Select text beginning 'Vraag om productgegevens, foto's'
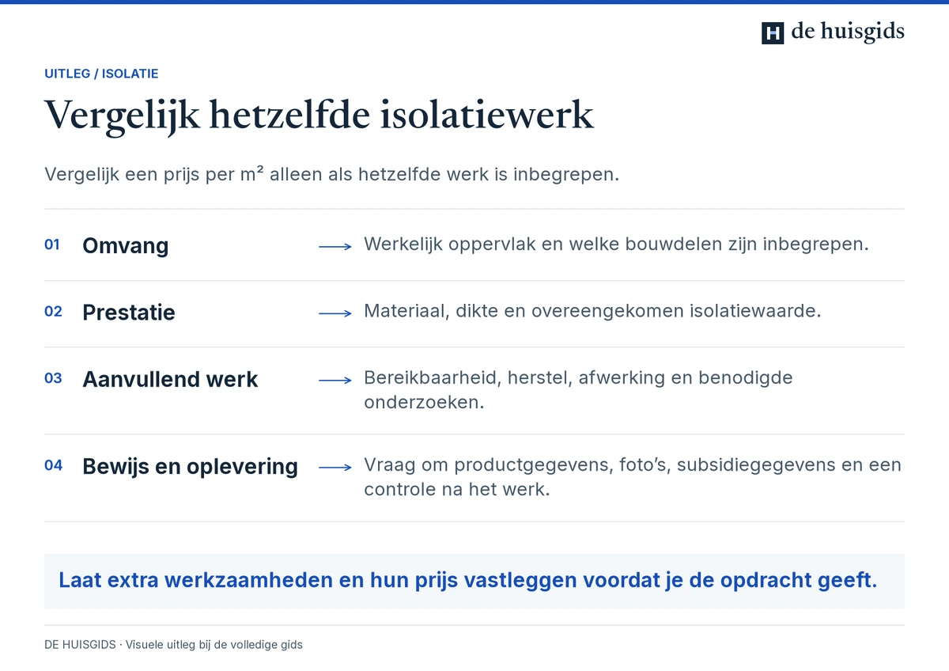This screenshot has height=671, width=949. coord(633,477)
